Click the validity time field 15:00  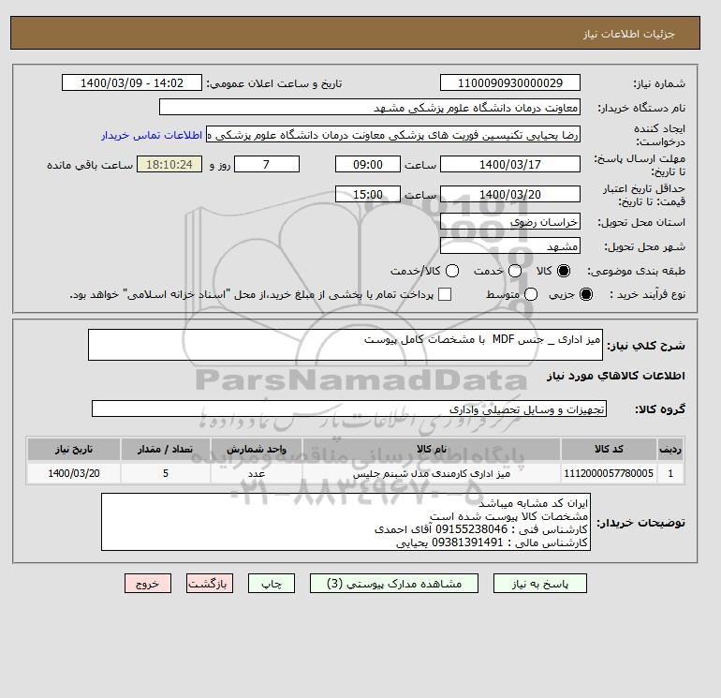click(368, 194)
